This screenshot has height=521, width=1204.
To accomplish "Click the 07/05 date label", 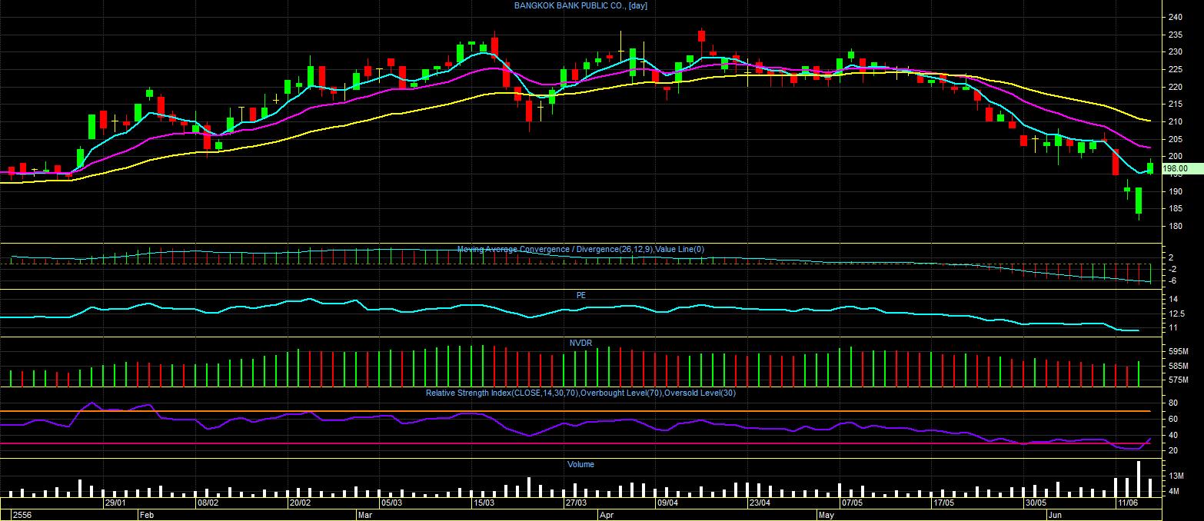I will [x=852, y=503].
